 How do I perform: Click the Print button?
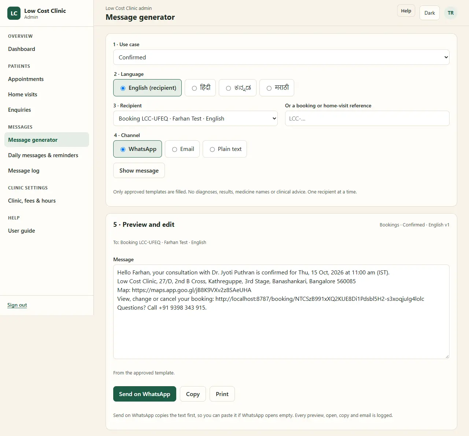(222, 394)
